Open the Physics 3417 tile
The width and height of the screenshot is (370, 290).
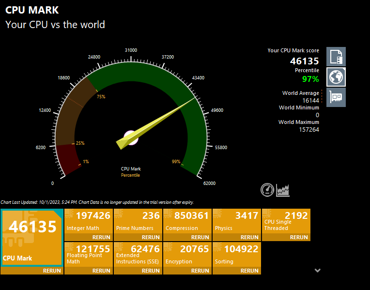point(237,221)
